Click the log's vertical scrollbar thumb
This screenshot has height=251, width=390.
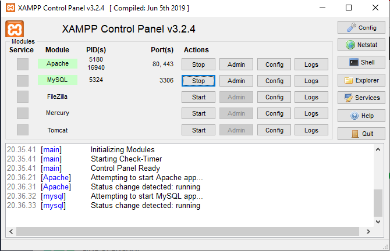(x=378, y=203)
